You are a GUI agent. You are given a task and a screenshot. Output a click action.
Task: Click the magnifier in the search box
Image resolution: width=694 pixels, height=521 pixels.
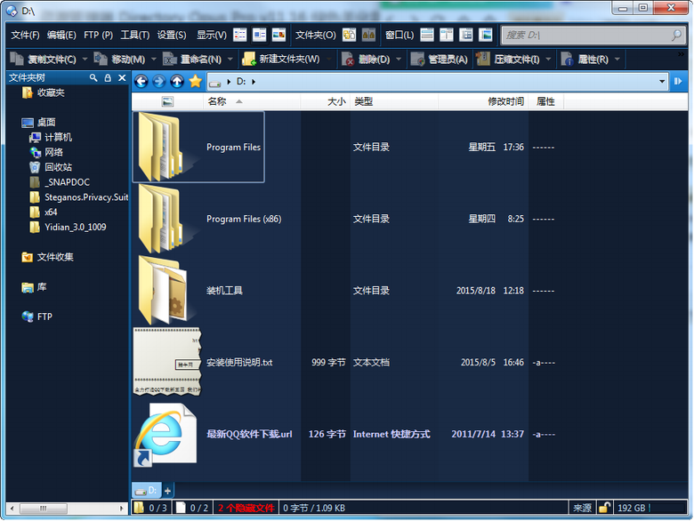click(676, 35)
